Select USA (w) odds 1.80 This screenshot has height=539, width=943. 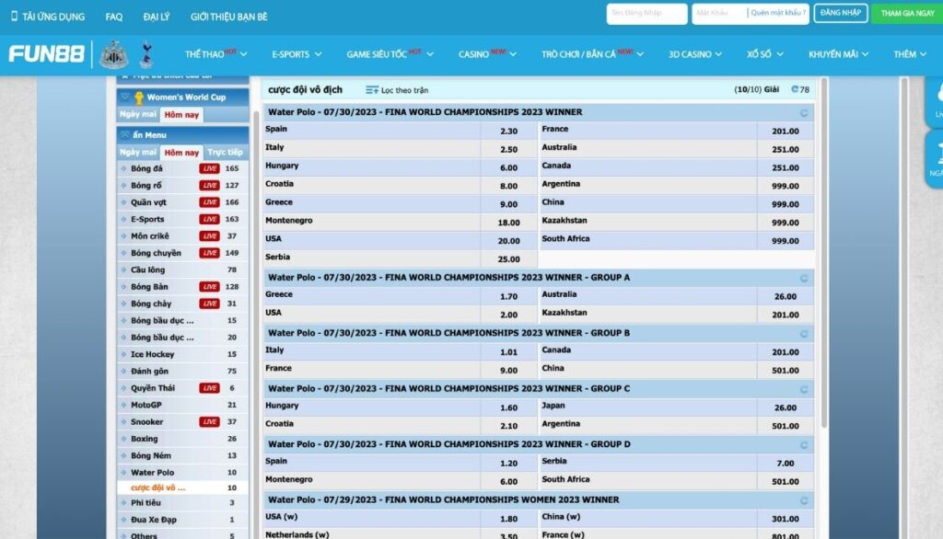pos(508,519)
